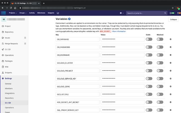Select Members under Settings
The width and height of the screenshot is (181, 113).
pos(9,88)
